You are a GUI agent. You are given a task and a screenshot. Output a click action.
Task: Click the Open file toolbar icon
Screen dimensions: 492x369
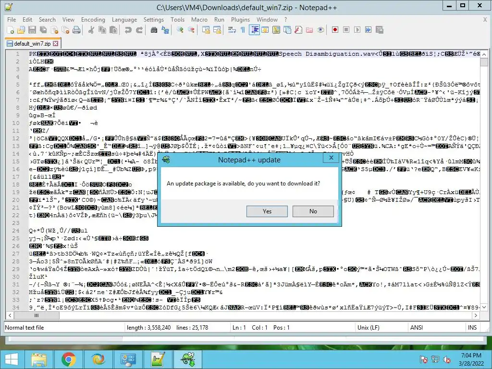coord(21,30)
